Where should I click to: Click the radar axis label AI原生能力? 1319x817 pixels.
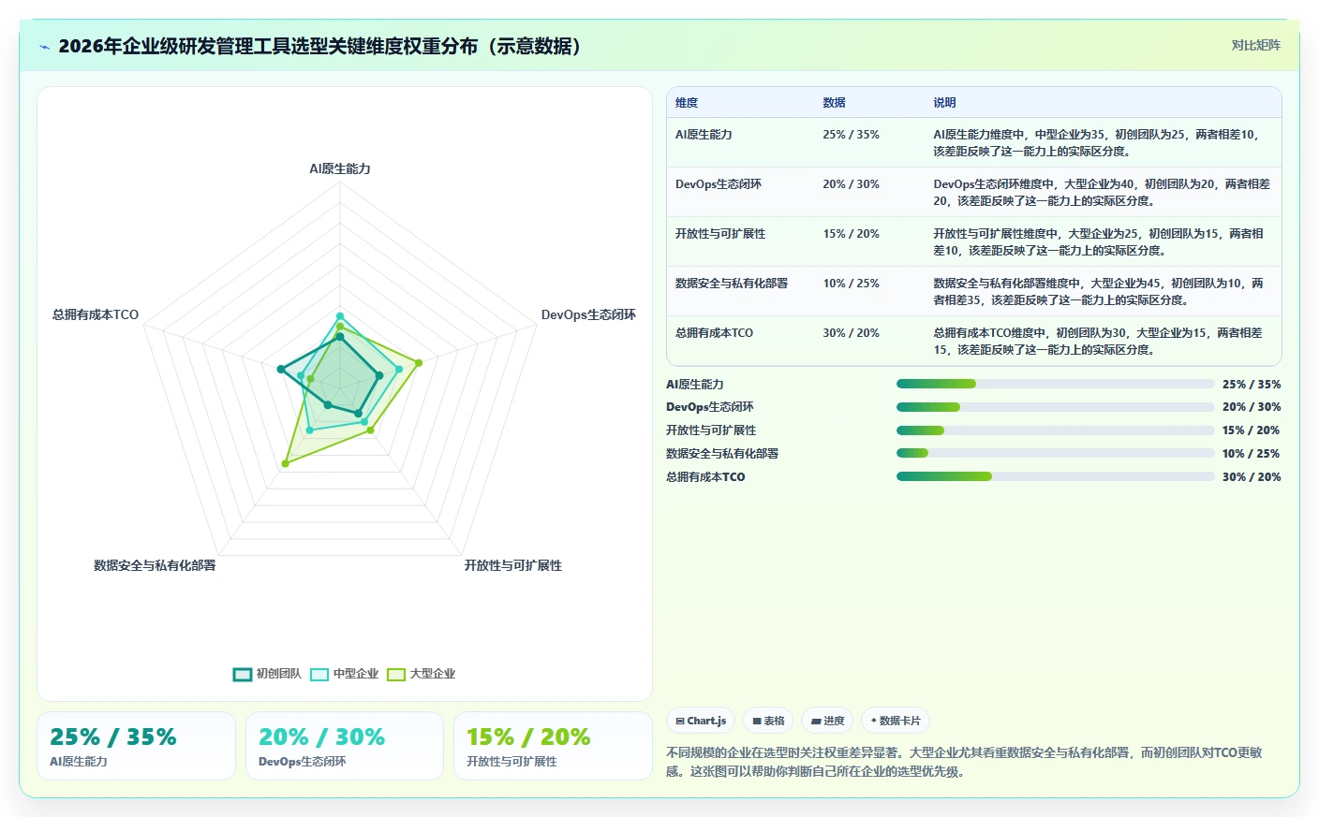(x=340, y=168)
